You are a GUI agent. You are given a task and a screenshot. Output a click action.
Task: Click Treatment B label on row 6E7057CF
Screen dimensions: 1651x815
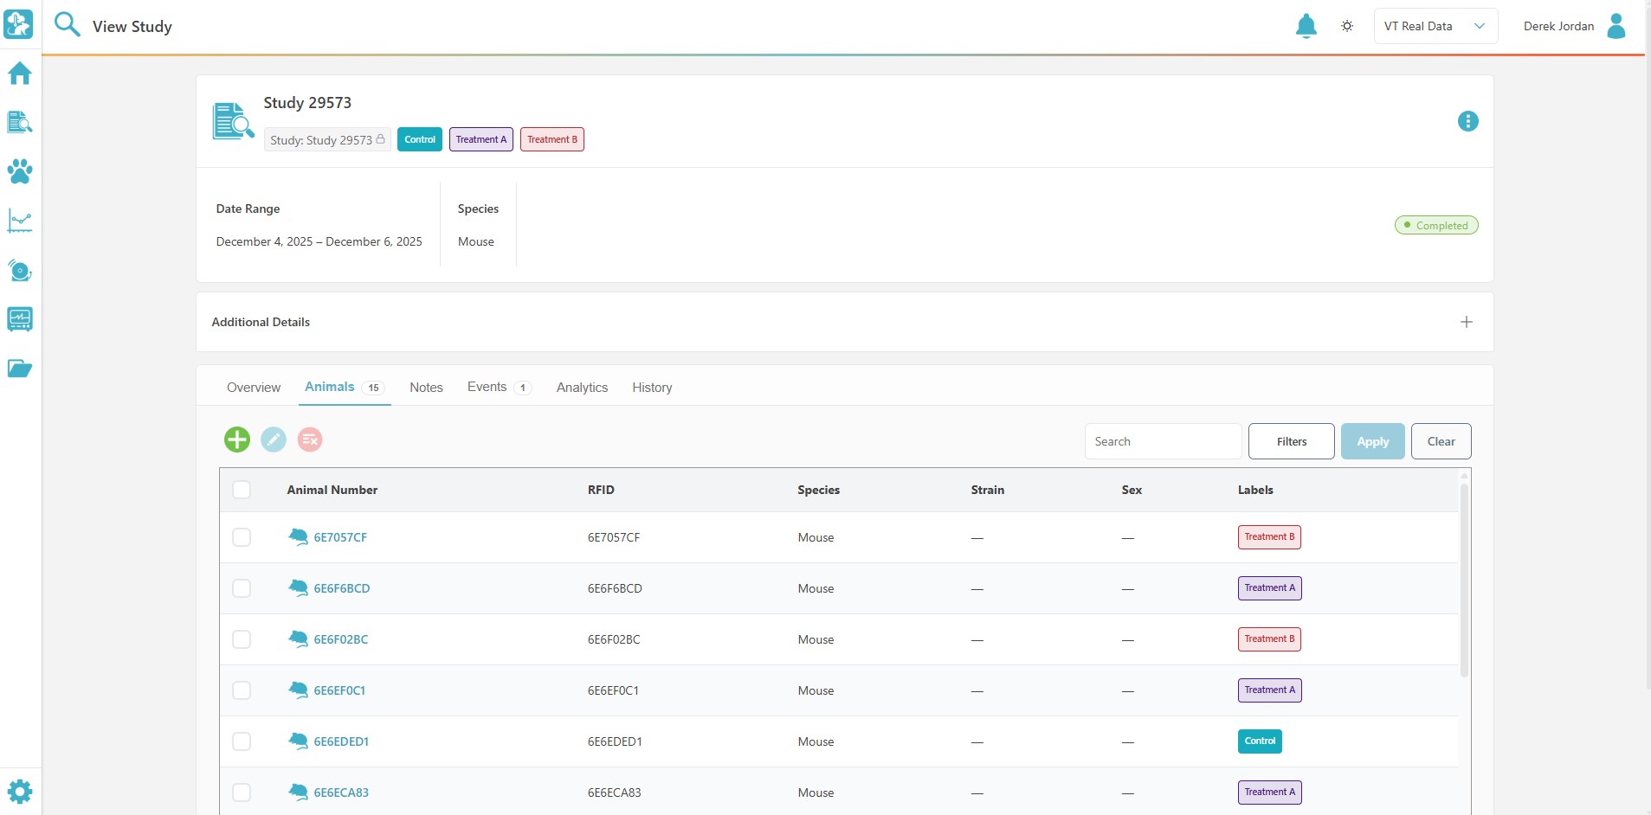pos(1269,537)
